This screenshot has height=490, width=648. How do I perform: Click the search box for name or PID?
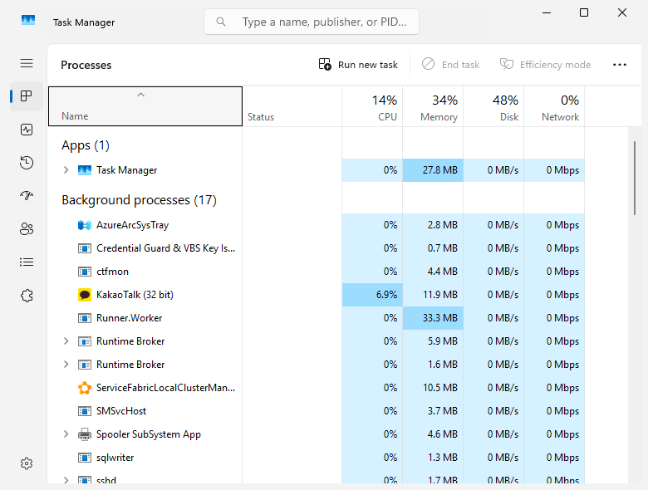pyautogui.click(x=312, y=22)
